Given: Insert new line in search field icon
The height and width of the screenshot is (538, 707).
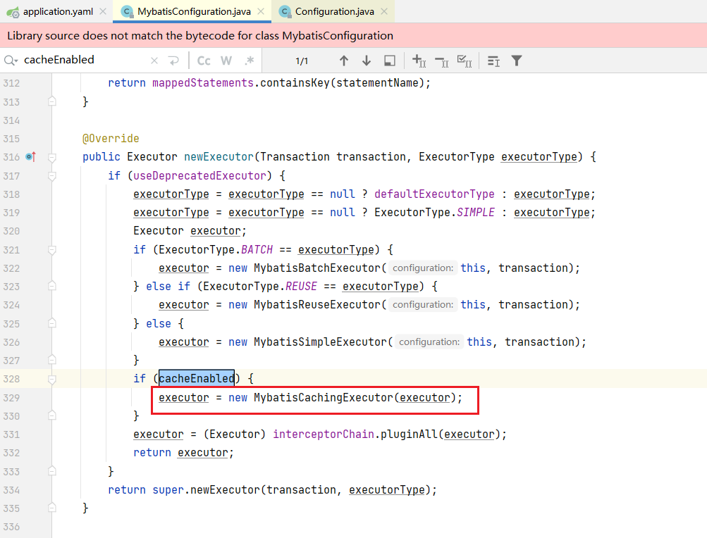Looking at the screenshot, I should tap(173, 61).
